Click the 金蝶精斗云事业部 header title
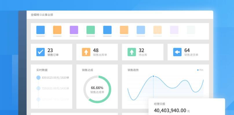 click(42, 15)
